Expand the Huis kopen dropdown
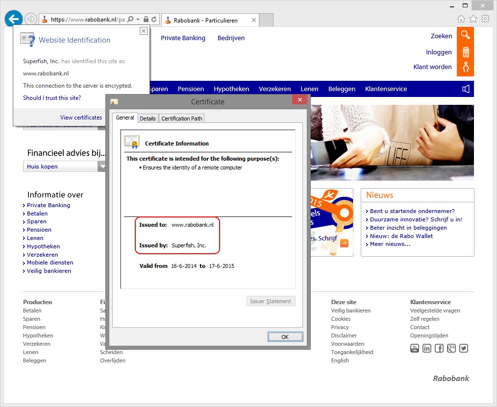The image size is (497, 407). (102, 167)
